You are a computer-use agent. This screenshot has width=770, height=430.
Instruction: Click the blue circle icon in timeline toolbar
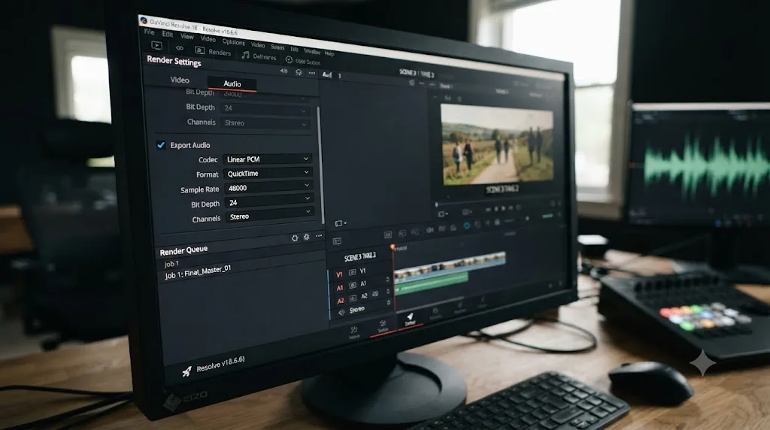click(x=466, y=226)
